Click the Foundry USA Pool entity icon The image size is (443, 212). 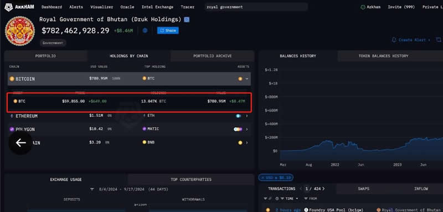306,210
